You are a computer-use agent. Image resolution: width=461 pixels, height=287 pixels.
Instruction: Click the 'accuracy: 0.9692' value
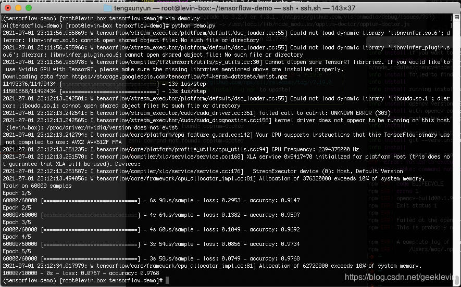click(x=275, y=229)
